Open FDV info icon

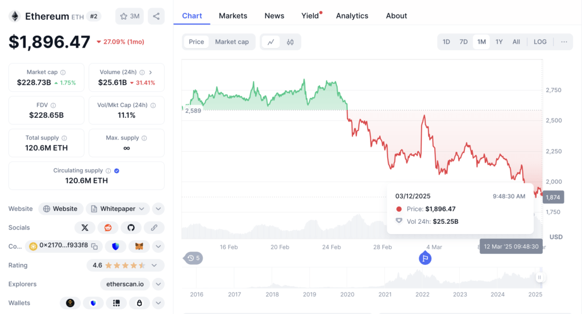click(x=53, y=105)
